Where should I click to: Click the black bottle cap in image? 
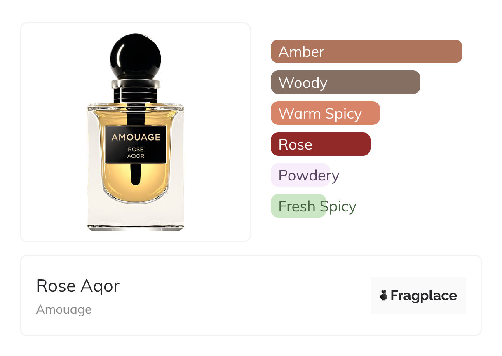click(x=136, y=56)
